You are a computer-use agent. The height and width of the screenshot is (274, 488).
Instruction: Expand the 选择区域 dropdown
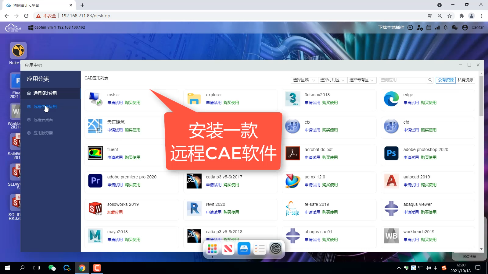tap(304, 80)
